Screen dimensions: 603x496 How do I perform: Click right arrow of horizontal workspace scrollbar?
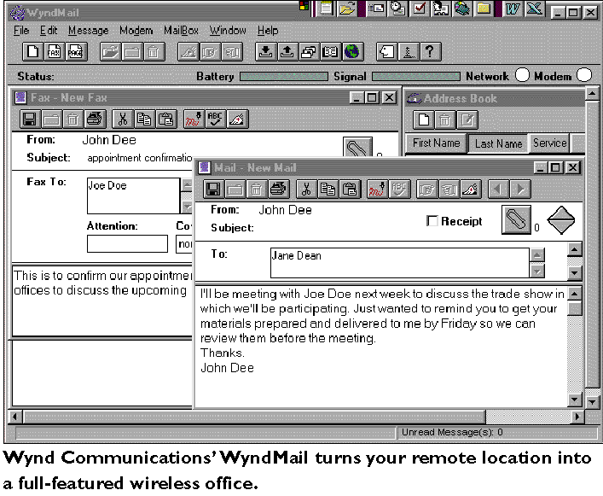tap(577, 417)
